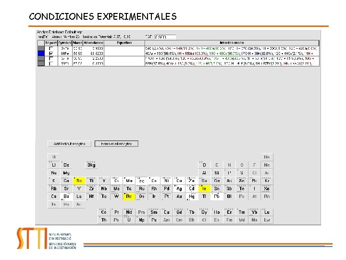
Task: Select the Ga element button
Action: tap(204, 181)
